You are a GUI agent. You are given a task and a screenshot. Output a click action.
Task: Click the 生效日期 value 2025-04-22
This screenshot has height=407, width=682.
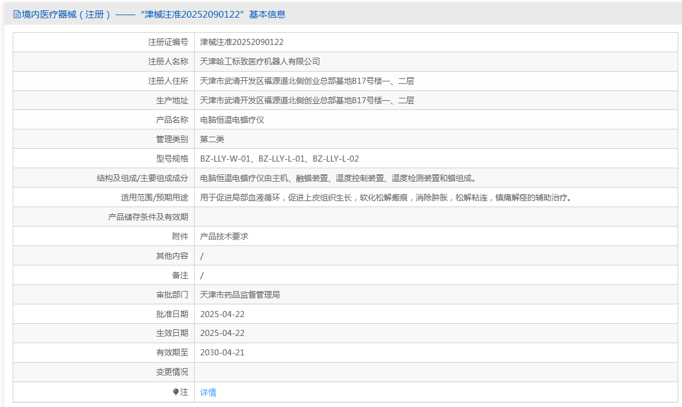pyautogui.click(x=222, y=333)
